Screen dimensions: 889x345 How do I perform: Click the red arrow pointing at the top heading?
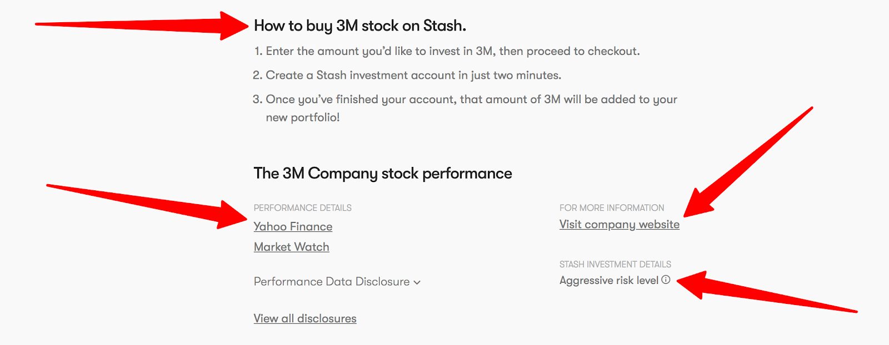(x=142, y=25)
